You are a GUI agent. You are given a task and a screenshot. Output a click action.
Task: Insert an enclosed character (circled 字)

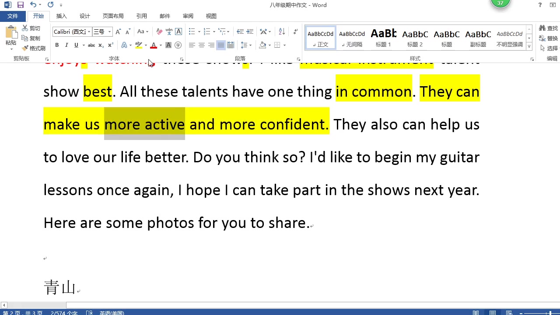pyautogui.click(x=178, y=45)
